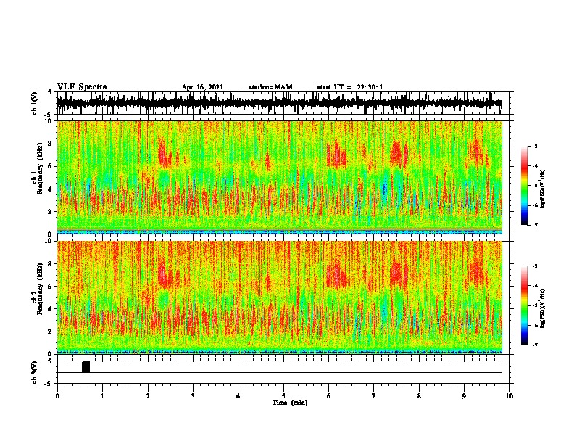Click the red burst near minute 6 in ch.1 spectrogram

(x=336, y=155)
